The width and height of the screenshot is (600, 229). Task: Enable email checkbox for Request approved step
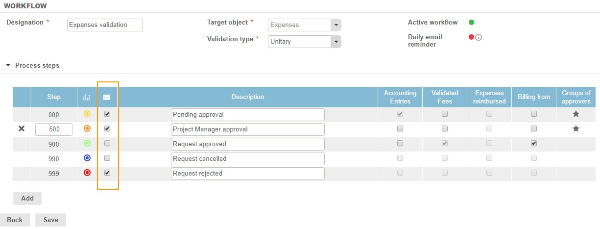(x=107, y=144)
